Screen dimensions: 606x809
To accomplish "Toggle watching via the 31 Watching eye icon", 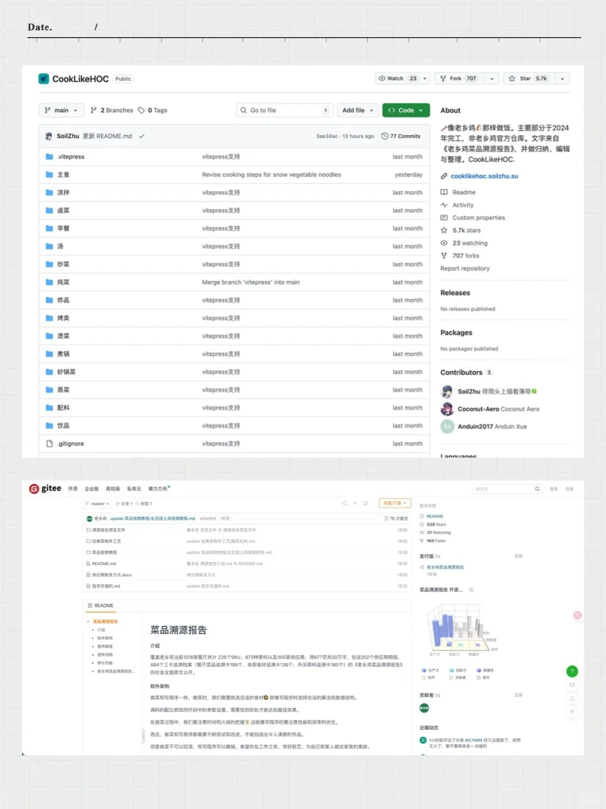I will pos(421,532).
